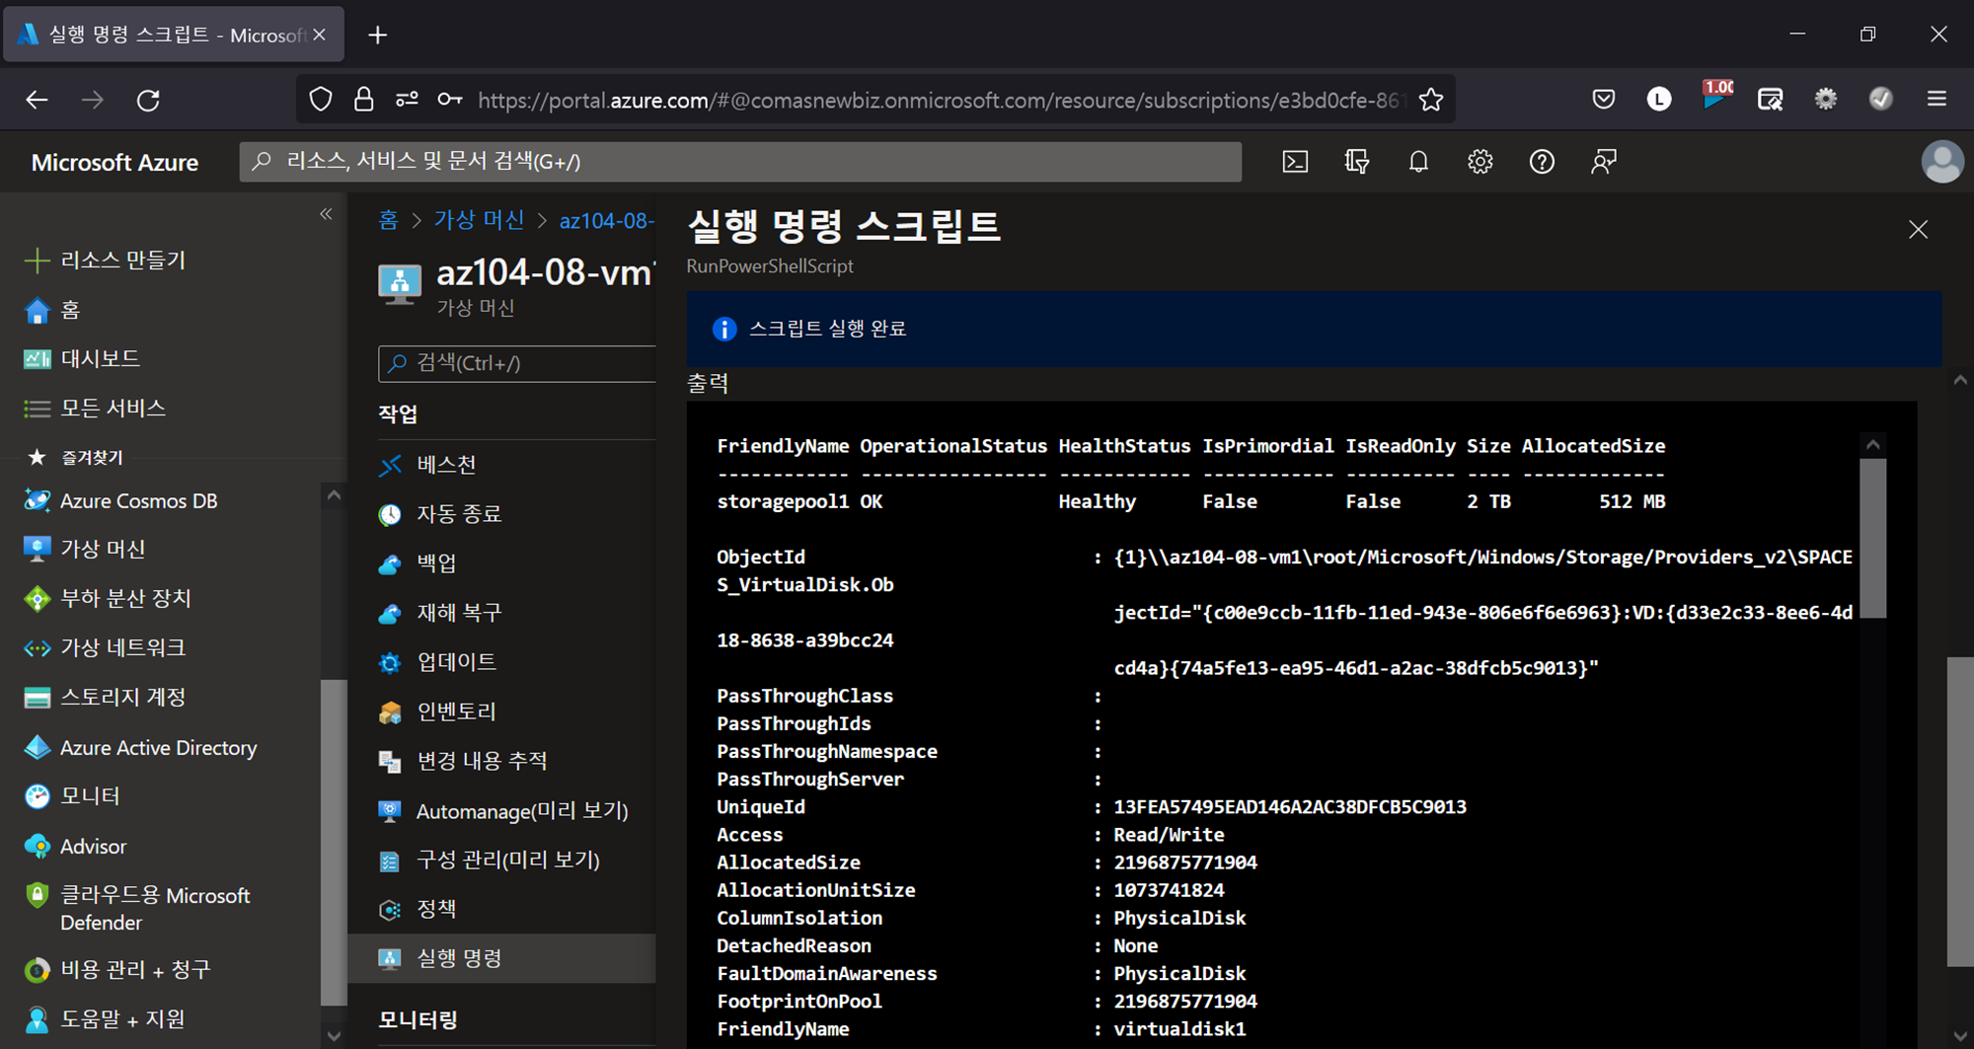Collapse the left portal menu

[x=326, y=214]
